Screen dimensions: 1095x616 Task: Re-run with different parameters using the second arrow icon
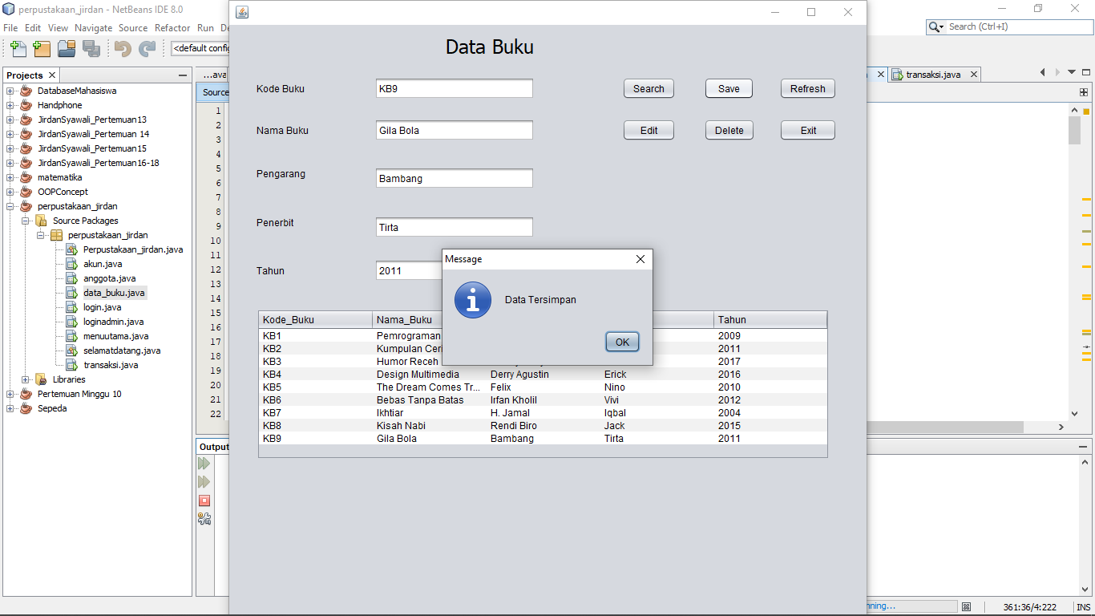[x=204, y=482]
